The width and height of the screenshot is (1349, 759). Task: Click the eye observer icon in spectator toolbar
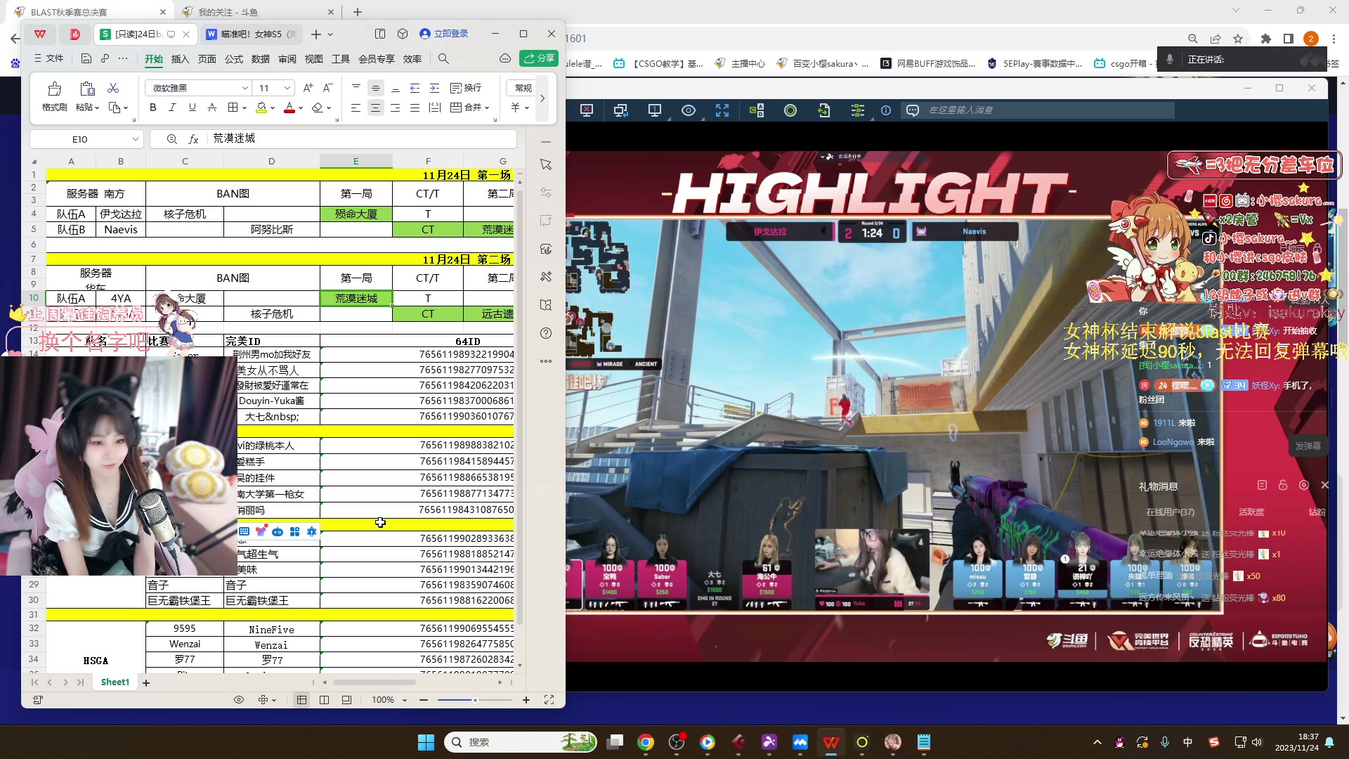pos(688,110)
